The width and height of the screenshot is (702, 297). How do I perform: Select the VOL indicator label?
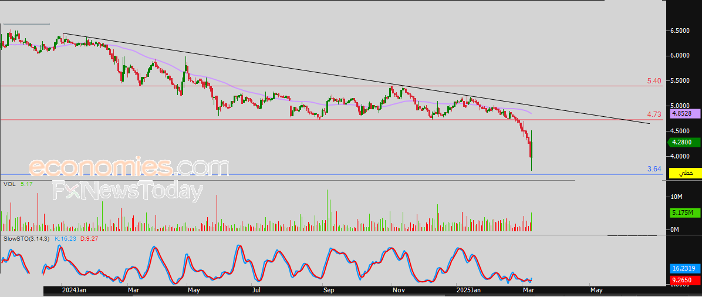(x=9, y=184)
